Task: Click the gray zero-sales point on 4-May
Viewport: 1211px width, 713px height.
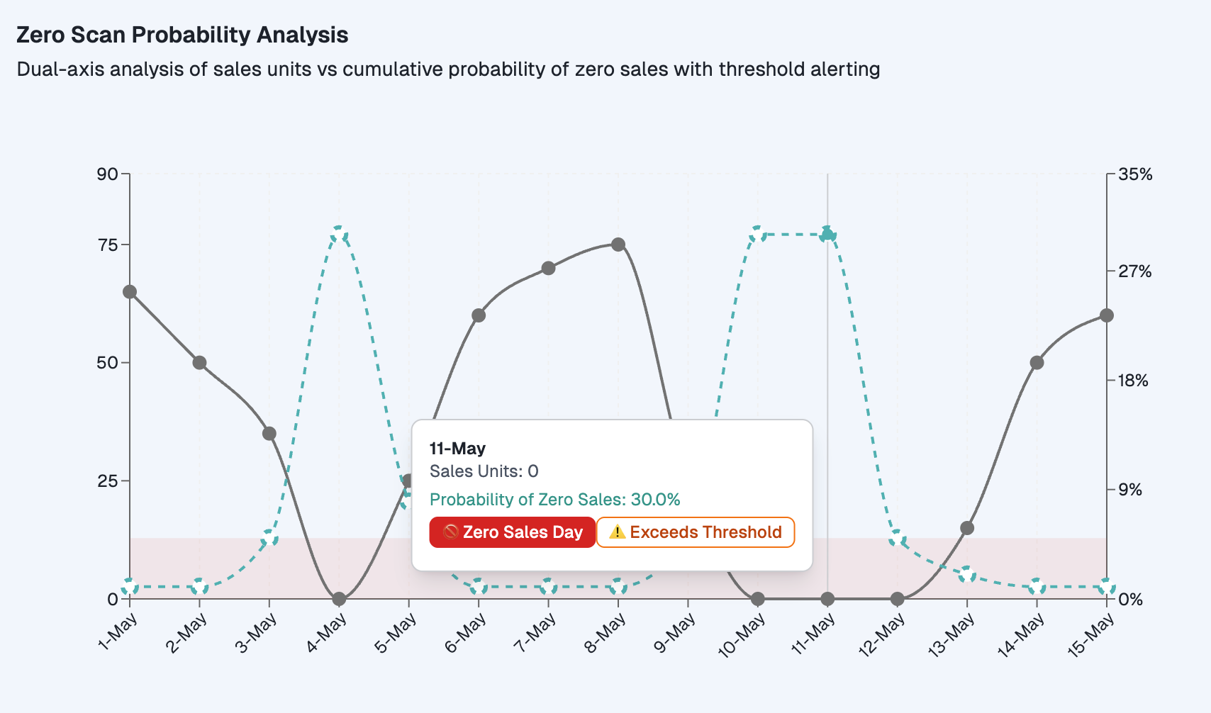Action: [339, 599]
